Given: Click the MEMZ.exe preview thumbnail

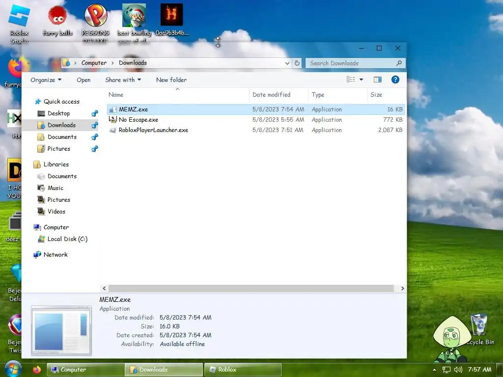Looking at the screenshot, I should point(61,330).
